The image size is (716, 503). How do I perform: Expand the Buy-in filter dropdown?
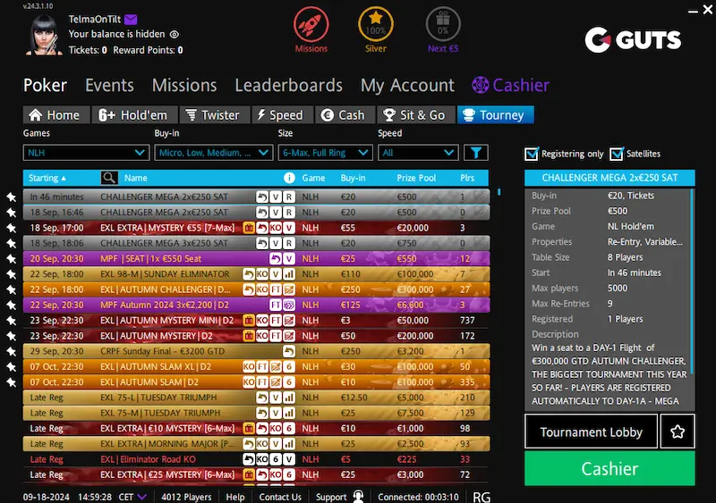coord(214,153)
